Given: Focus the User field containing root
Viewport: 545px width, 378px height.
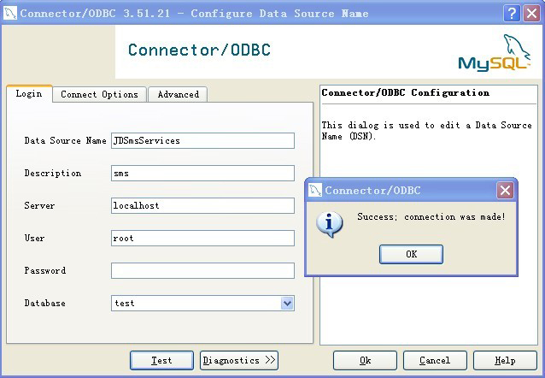Looking at the screenshot, I should coord(202,238).
